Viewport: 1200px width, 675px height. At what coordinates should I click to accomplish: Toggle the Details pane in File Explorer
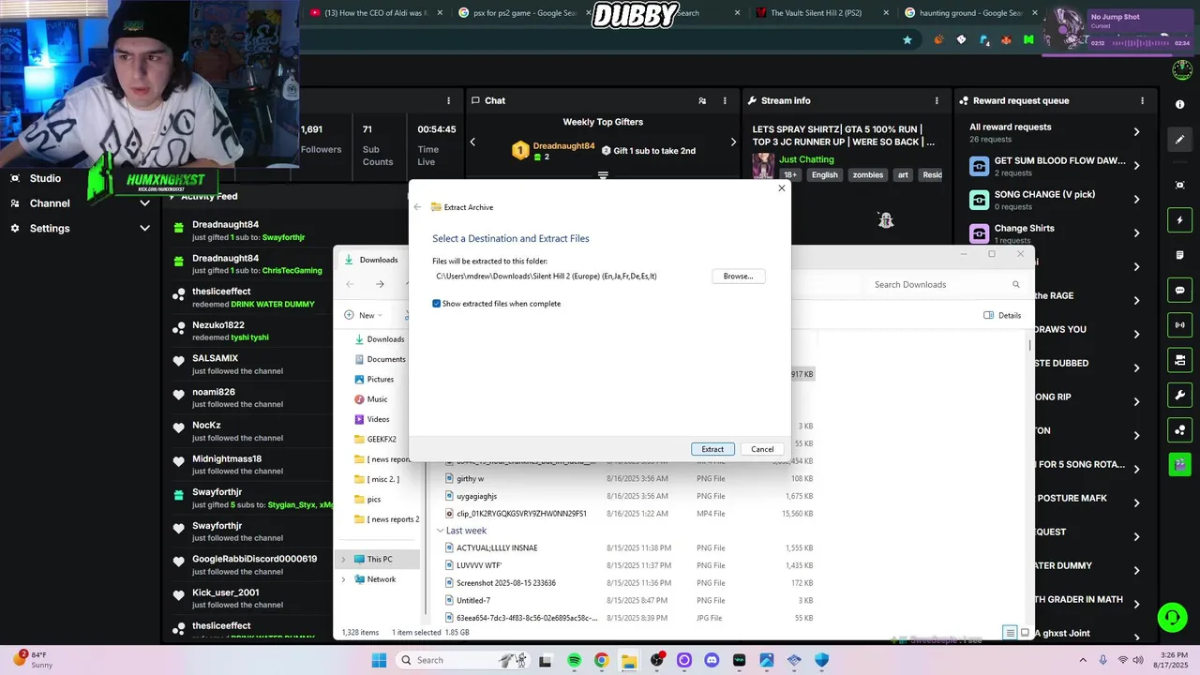1002,315
